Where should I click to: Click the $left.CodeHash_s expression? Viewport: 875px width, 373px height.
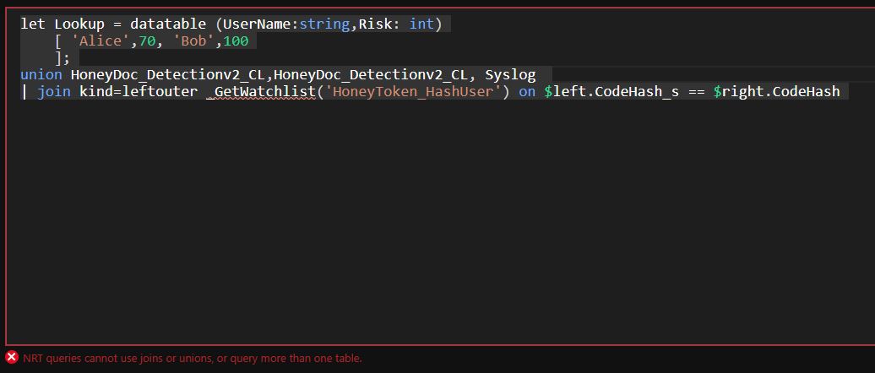611,91
